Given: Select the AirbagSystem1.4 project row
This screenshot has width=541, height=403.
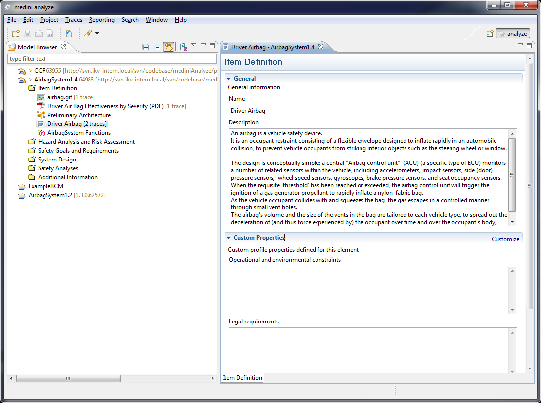Looking at the screenshot, I should (117, 80).
